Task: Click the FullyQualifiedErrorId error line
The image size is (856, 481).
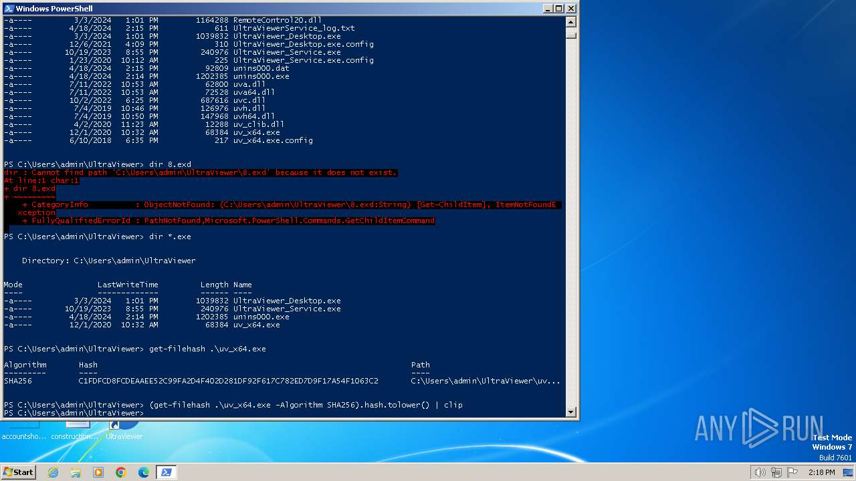Action: pos(228,220)
